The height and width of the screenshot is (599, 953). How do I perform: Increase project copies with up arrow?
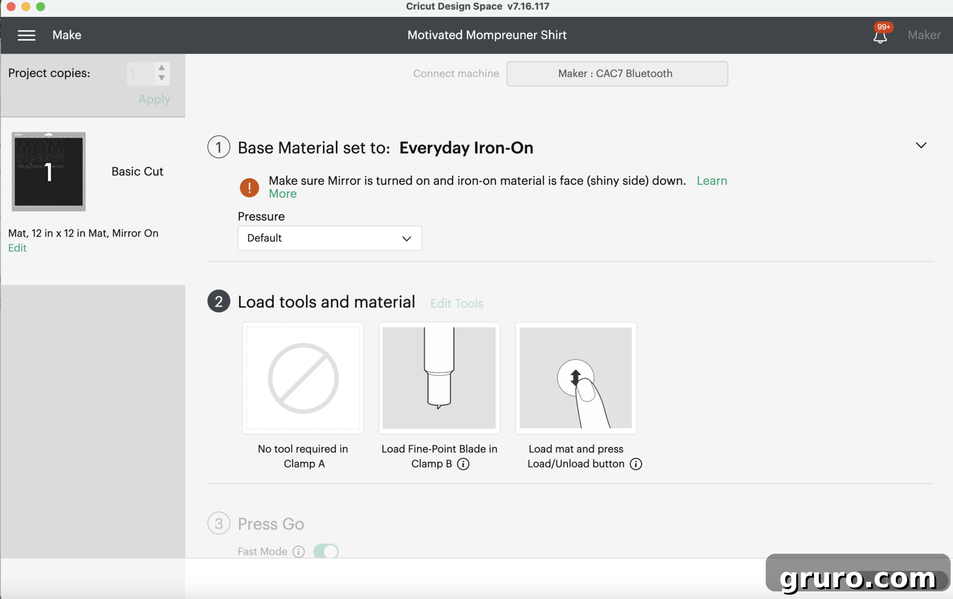tap(162, 68)
